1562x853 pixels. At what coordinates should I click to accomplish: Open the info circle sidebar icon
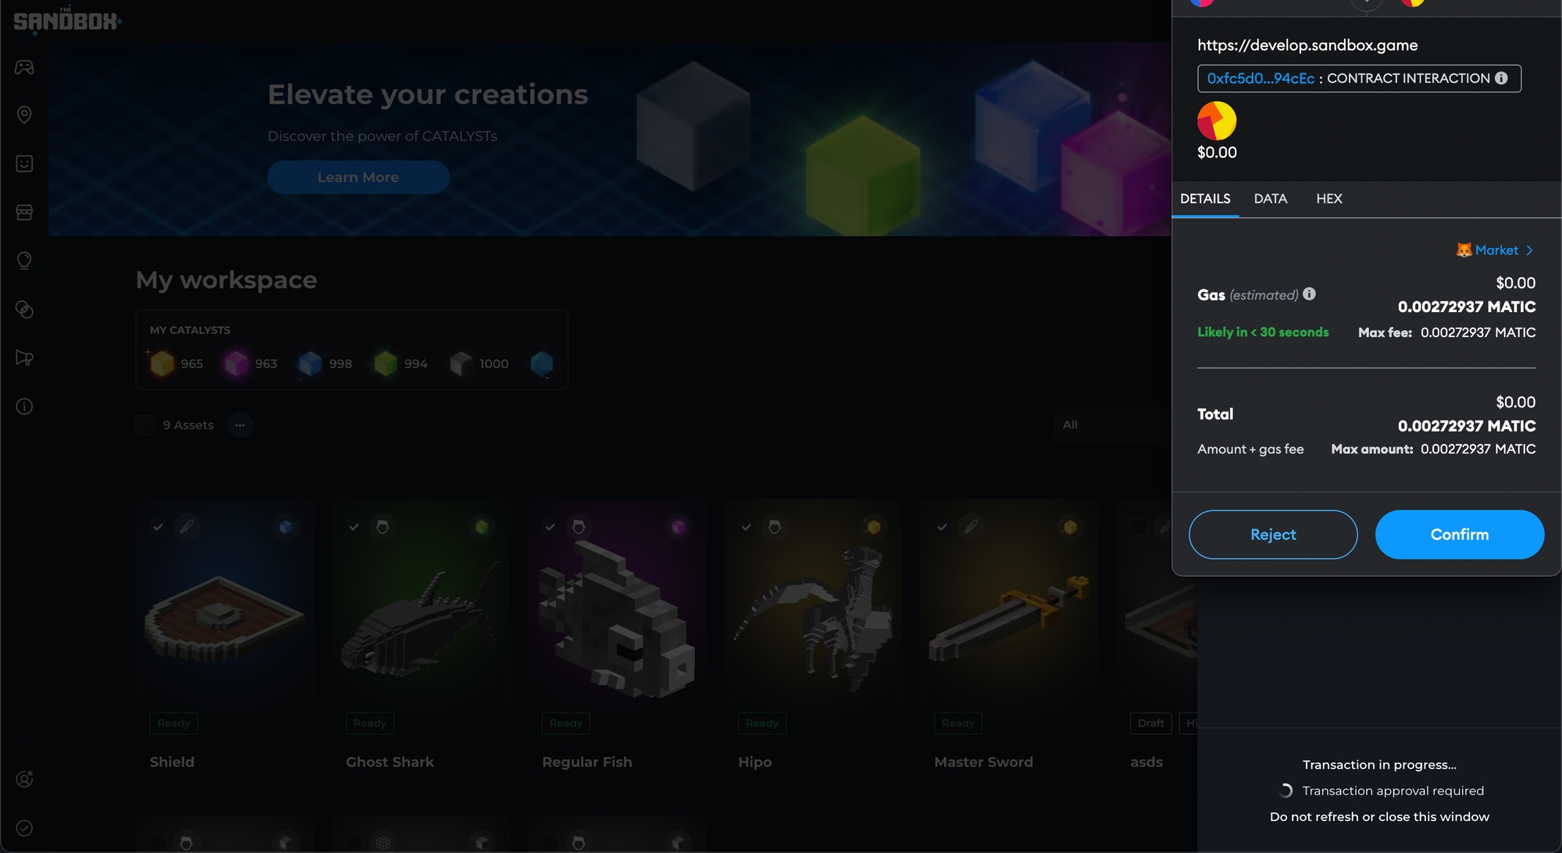click(x=24, y=406)
